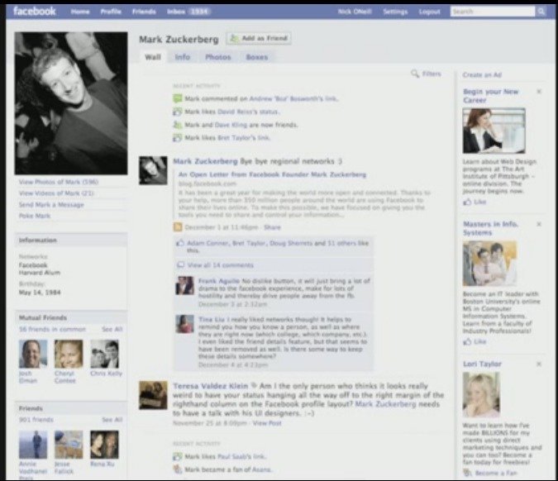558x481 pixels.
Task: Click Harvard Alum network text
Action: point(40,273)
